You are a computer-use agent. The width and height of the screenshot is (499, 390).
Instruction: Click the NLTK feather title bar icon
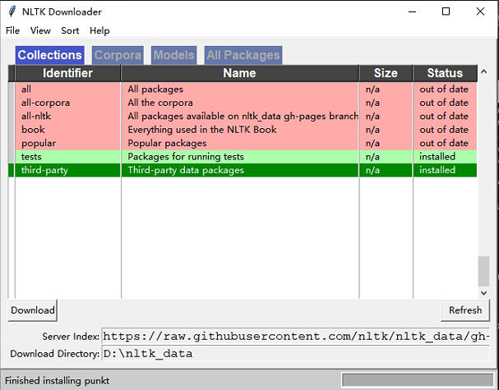12,11
